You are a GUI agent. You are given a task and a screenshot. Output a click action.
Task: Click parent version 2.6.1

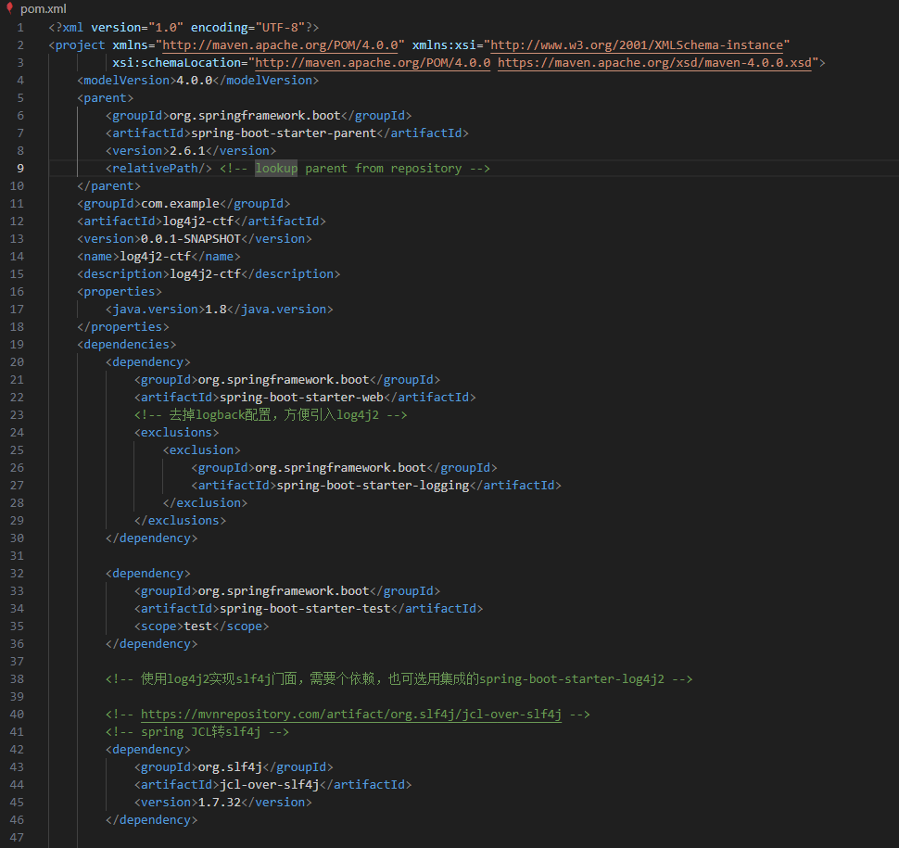click(x=187, y=150)
